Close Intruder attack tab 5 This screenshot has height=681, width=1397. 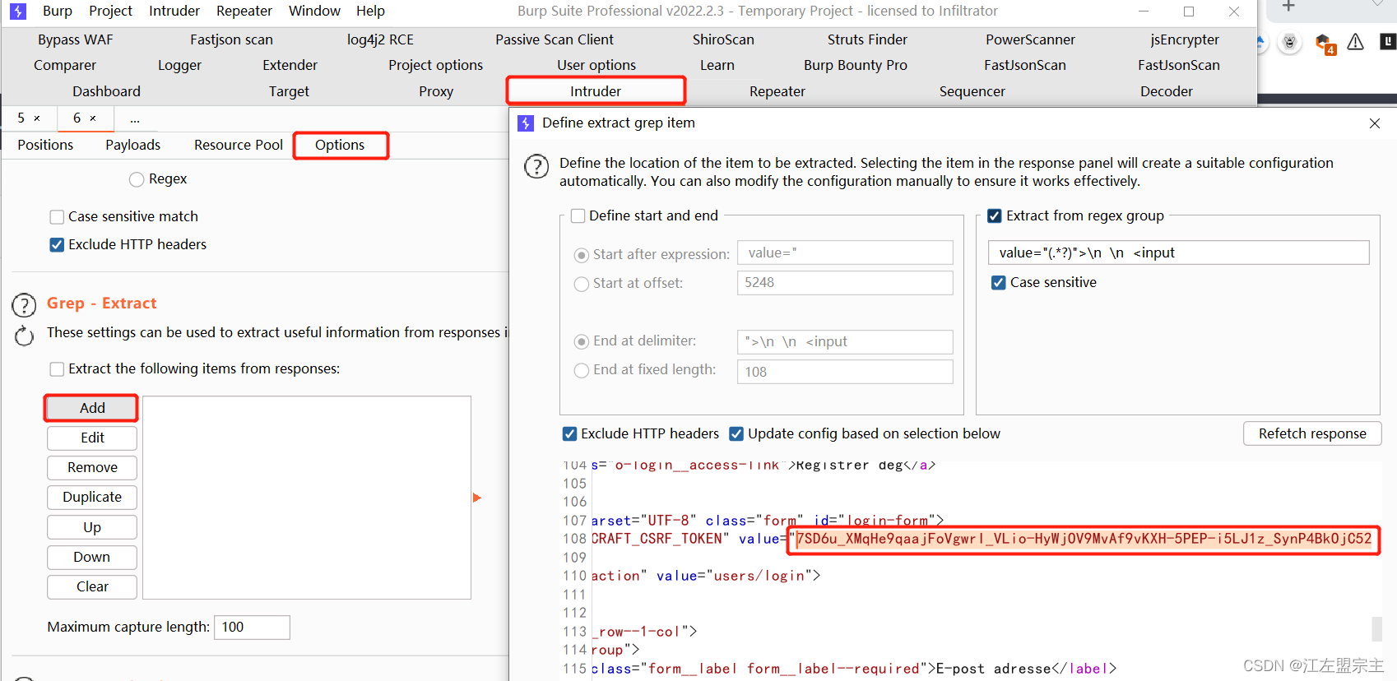[37, 118]
